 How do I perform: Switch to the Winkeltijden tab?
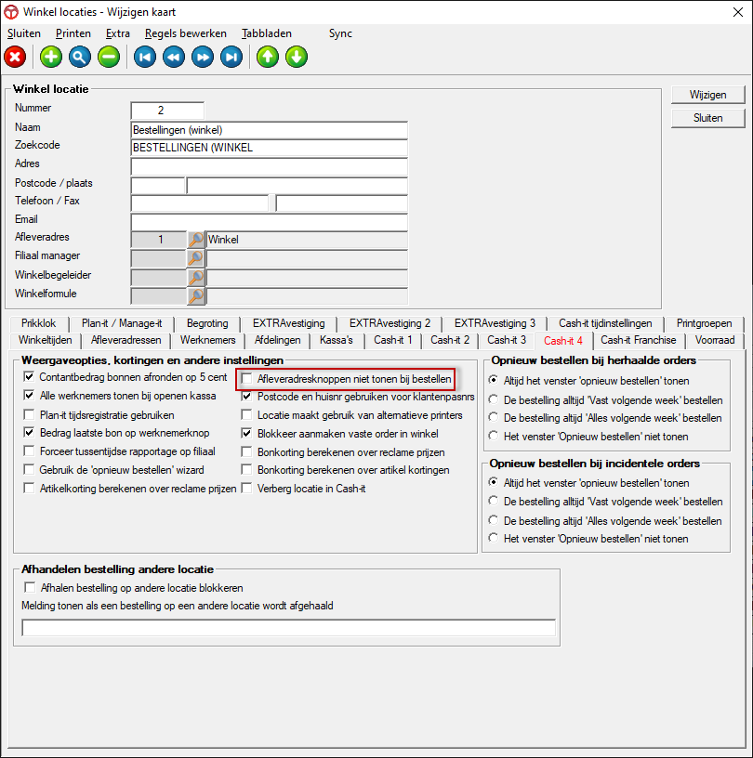[x=45, y=340]
